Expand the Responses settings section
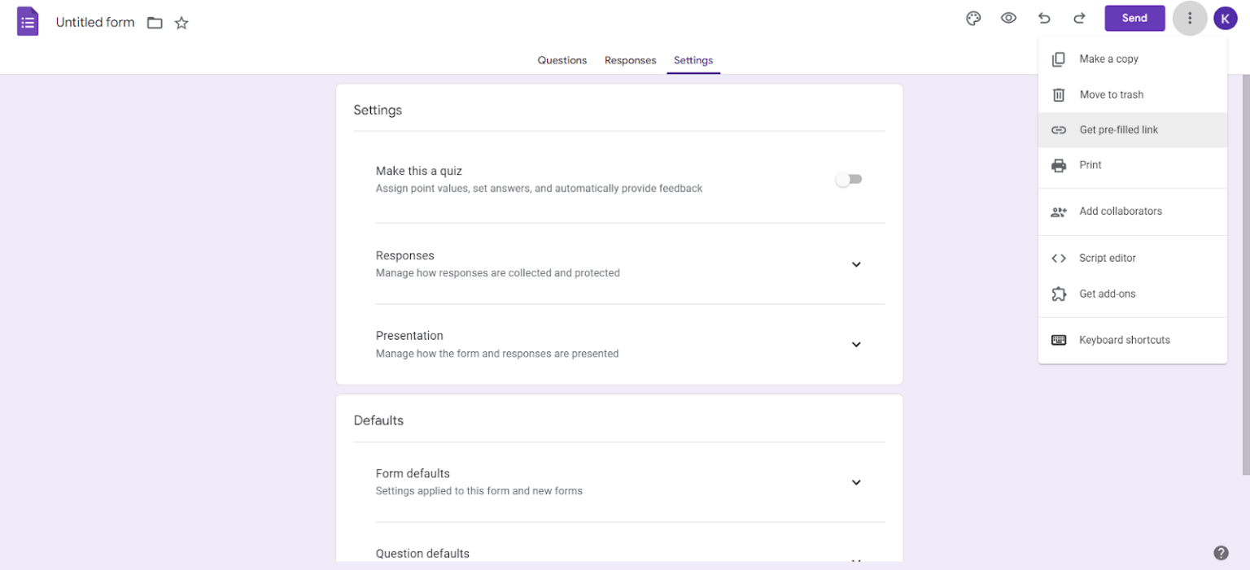 pos(855,264)
